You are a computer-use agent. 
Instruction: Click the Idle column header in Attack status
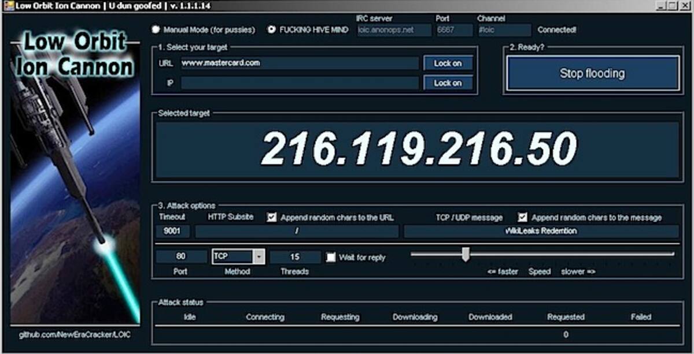click(189, 317)
